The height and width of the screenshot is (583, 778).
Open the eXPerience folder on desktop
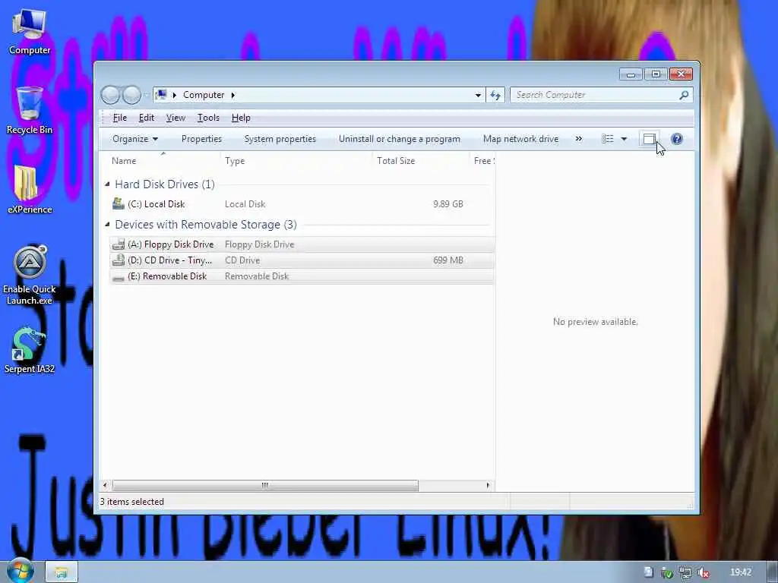click(x=30, y=189)
